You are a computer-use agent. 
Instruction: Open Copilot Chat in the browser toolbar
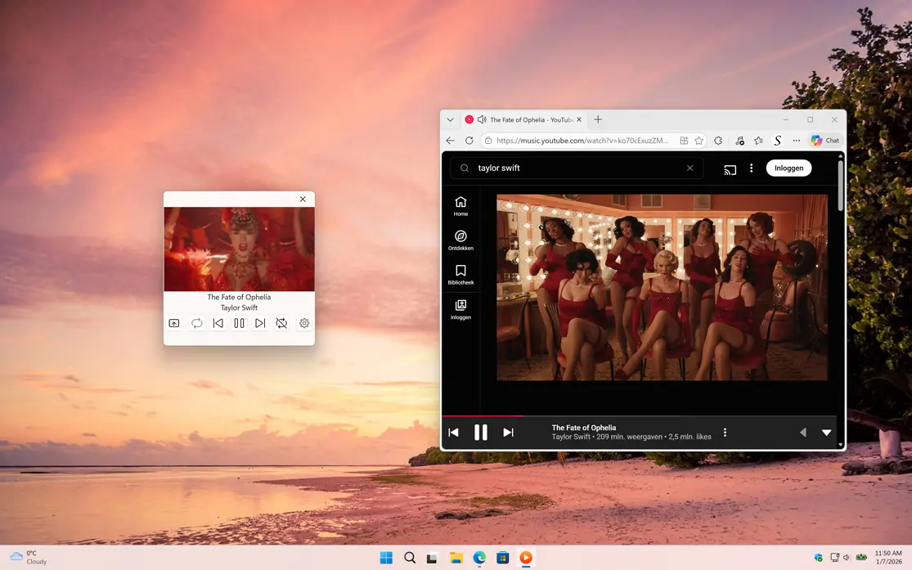(824, 140)
